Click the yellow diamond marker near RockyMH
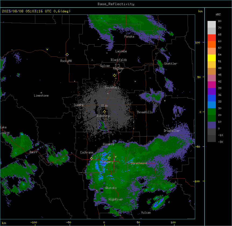 coord(67,55)
